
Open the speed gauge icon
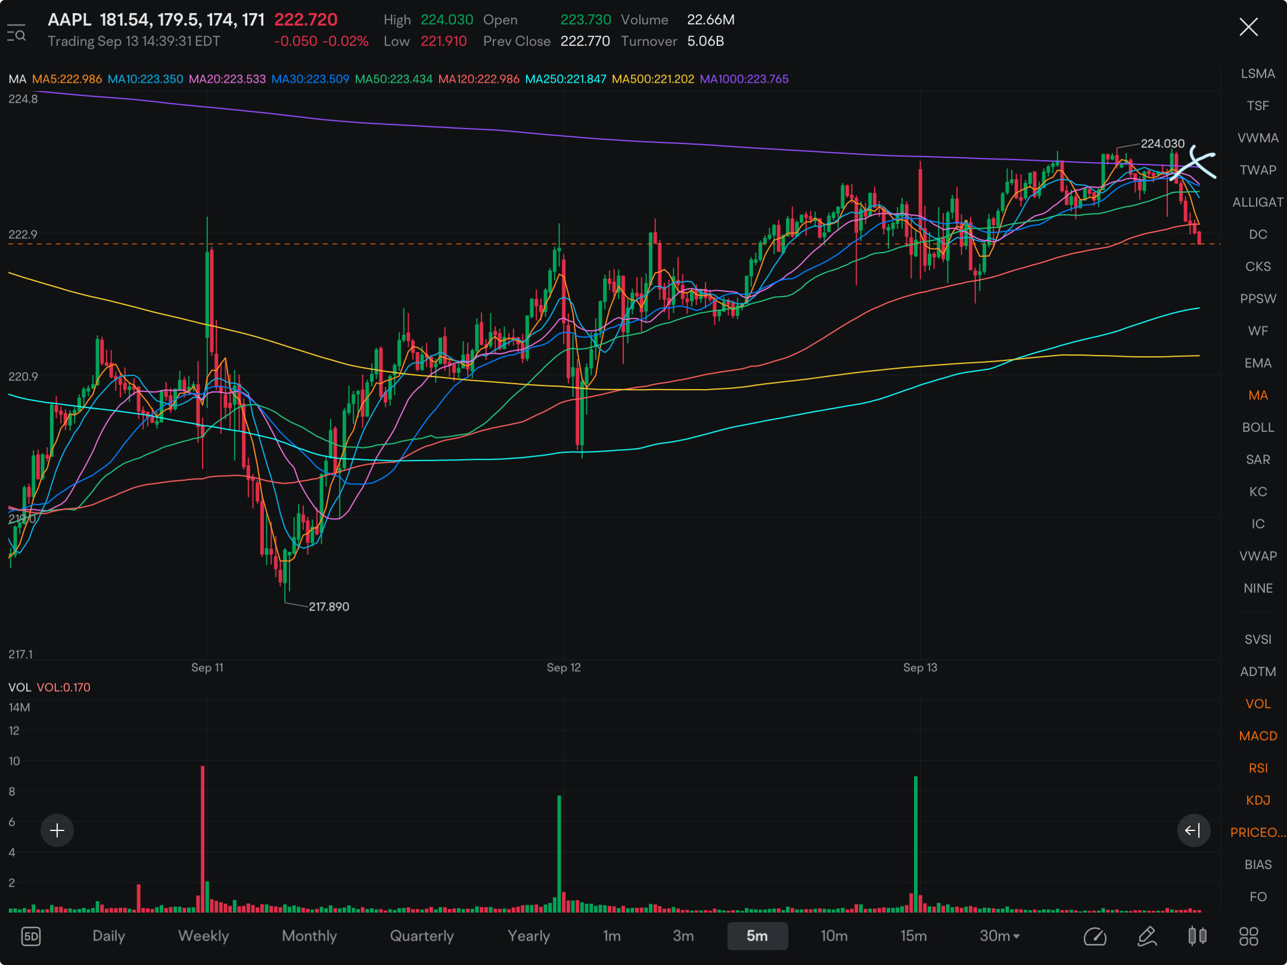[x=1095, y=936]
